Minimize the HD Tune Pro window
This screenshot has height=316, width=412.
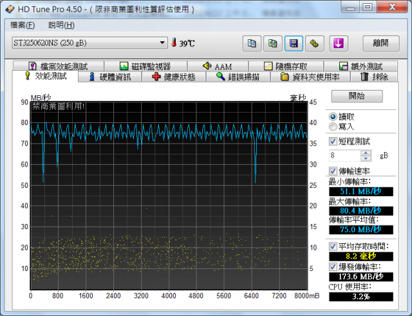[350, 7]
